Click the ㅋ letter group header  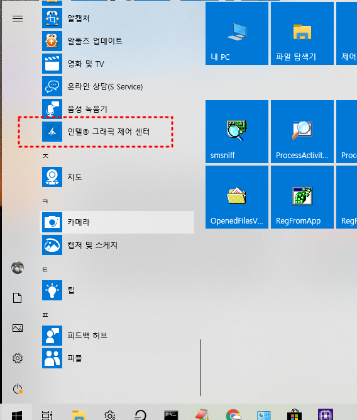coord(45,201)
